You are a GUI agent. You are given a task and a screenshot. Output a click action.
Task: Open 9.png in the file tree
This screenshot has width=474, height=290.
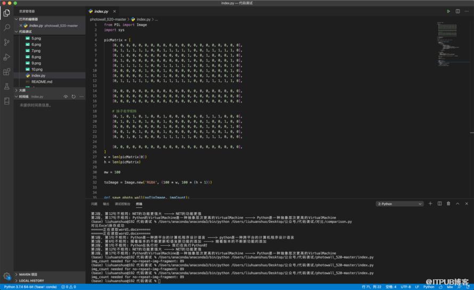click(x=50, y=63)
